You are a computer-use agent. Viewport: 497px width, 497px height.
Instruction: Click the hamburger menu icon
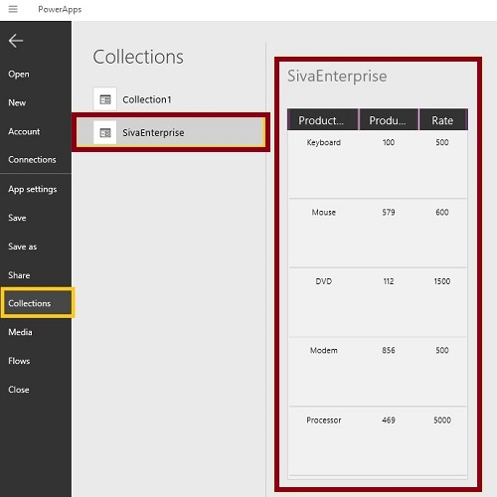13,9
